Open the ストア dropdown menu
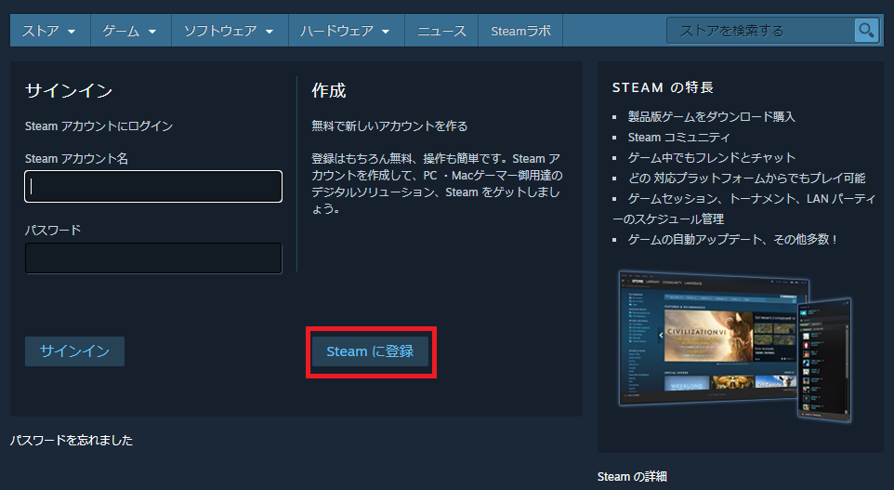894x490 pixels. click(x=49, y=31)
